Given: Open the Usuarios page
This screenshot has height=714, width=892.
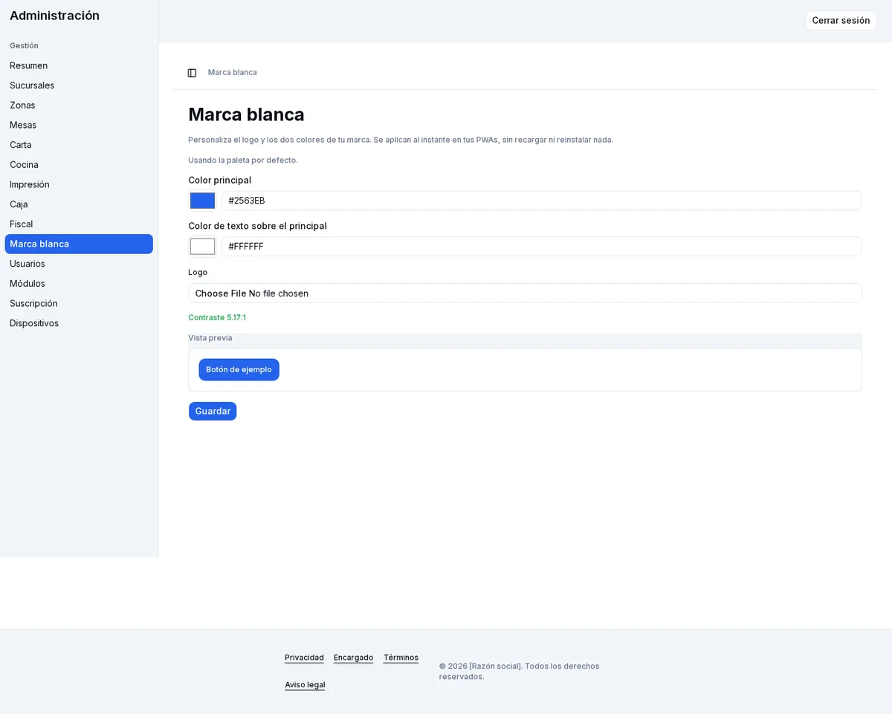Looking at the screenshot, I should 79,264.
